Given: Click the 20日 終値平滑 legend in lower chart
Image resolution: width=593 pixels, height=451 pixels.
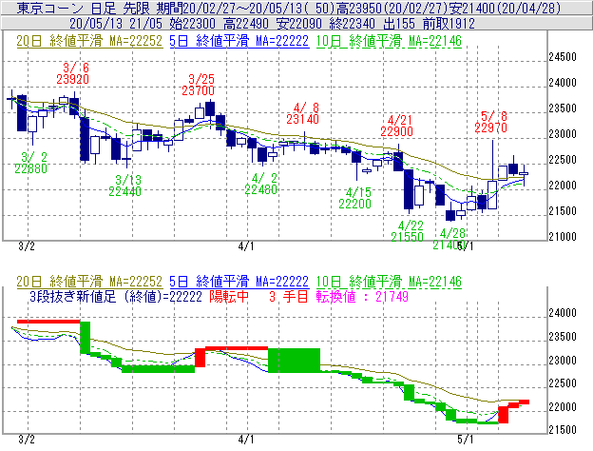Looking at the screenshot, I should point(89,282).
